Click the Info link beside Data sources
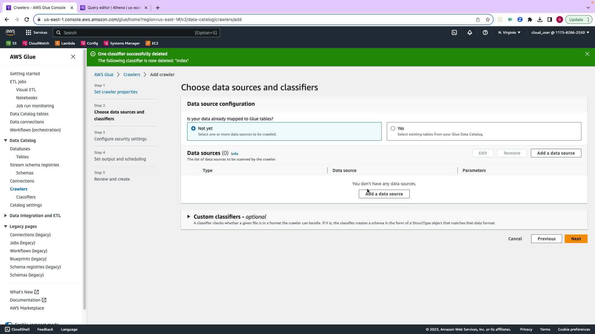The width and height of the screenshot is (595, 334). tap(235, 154)
